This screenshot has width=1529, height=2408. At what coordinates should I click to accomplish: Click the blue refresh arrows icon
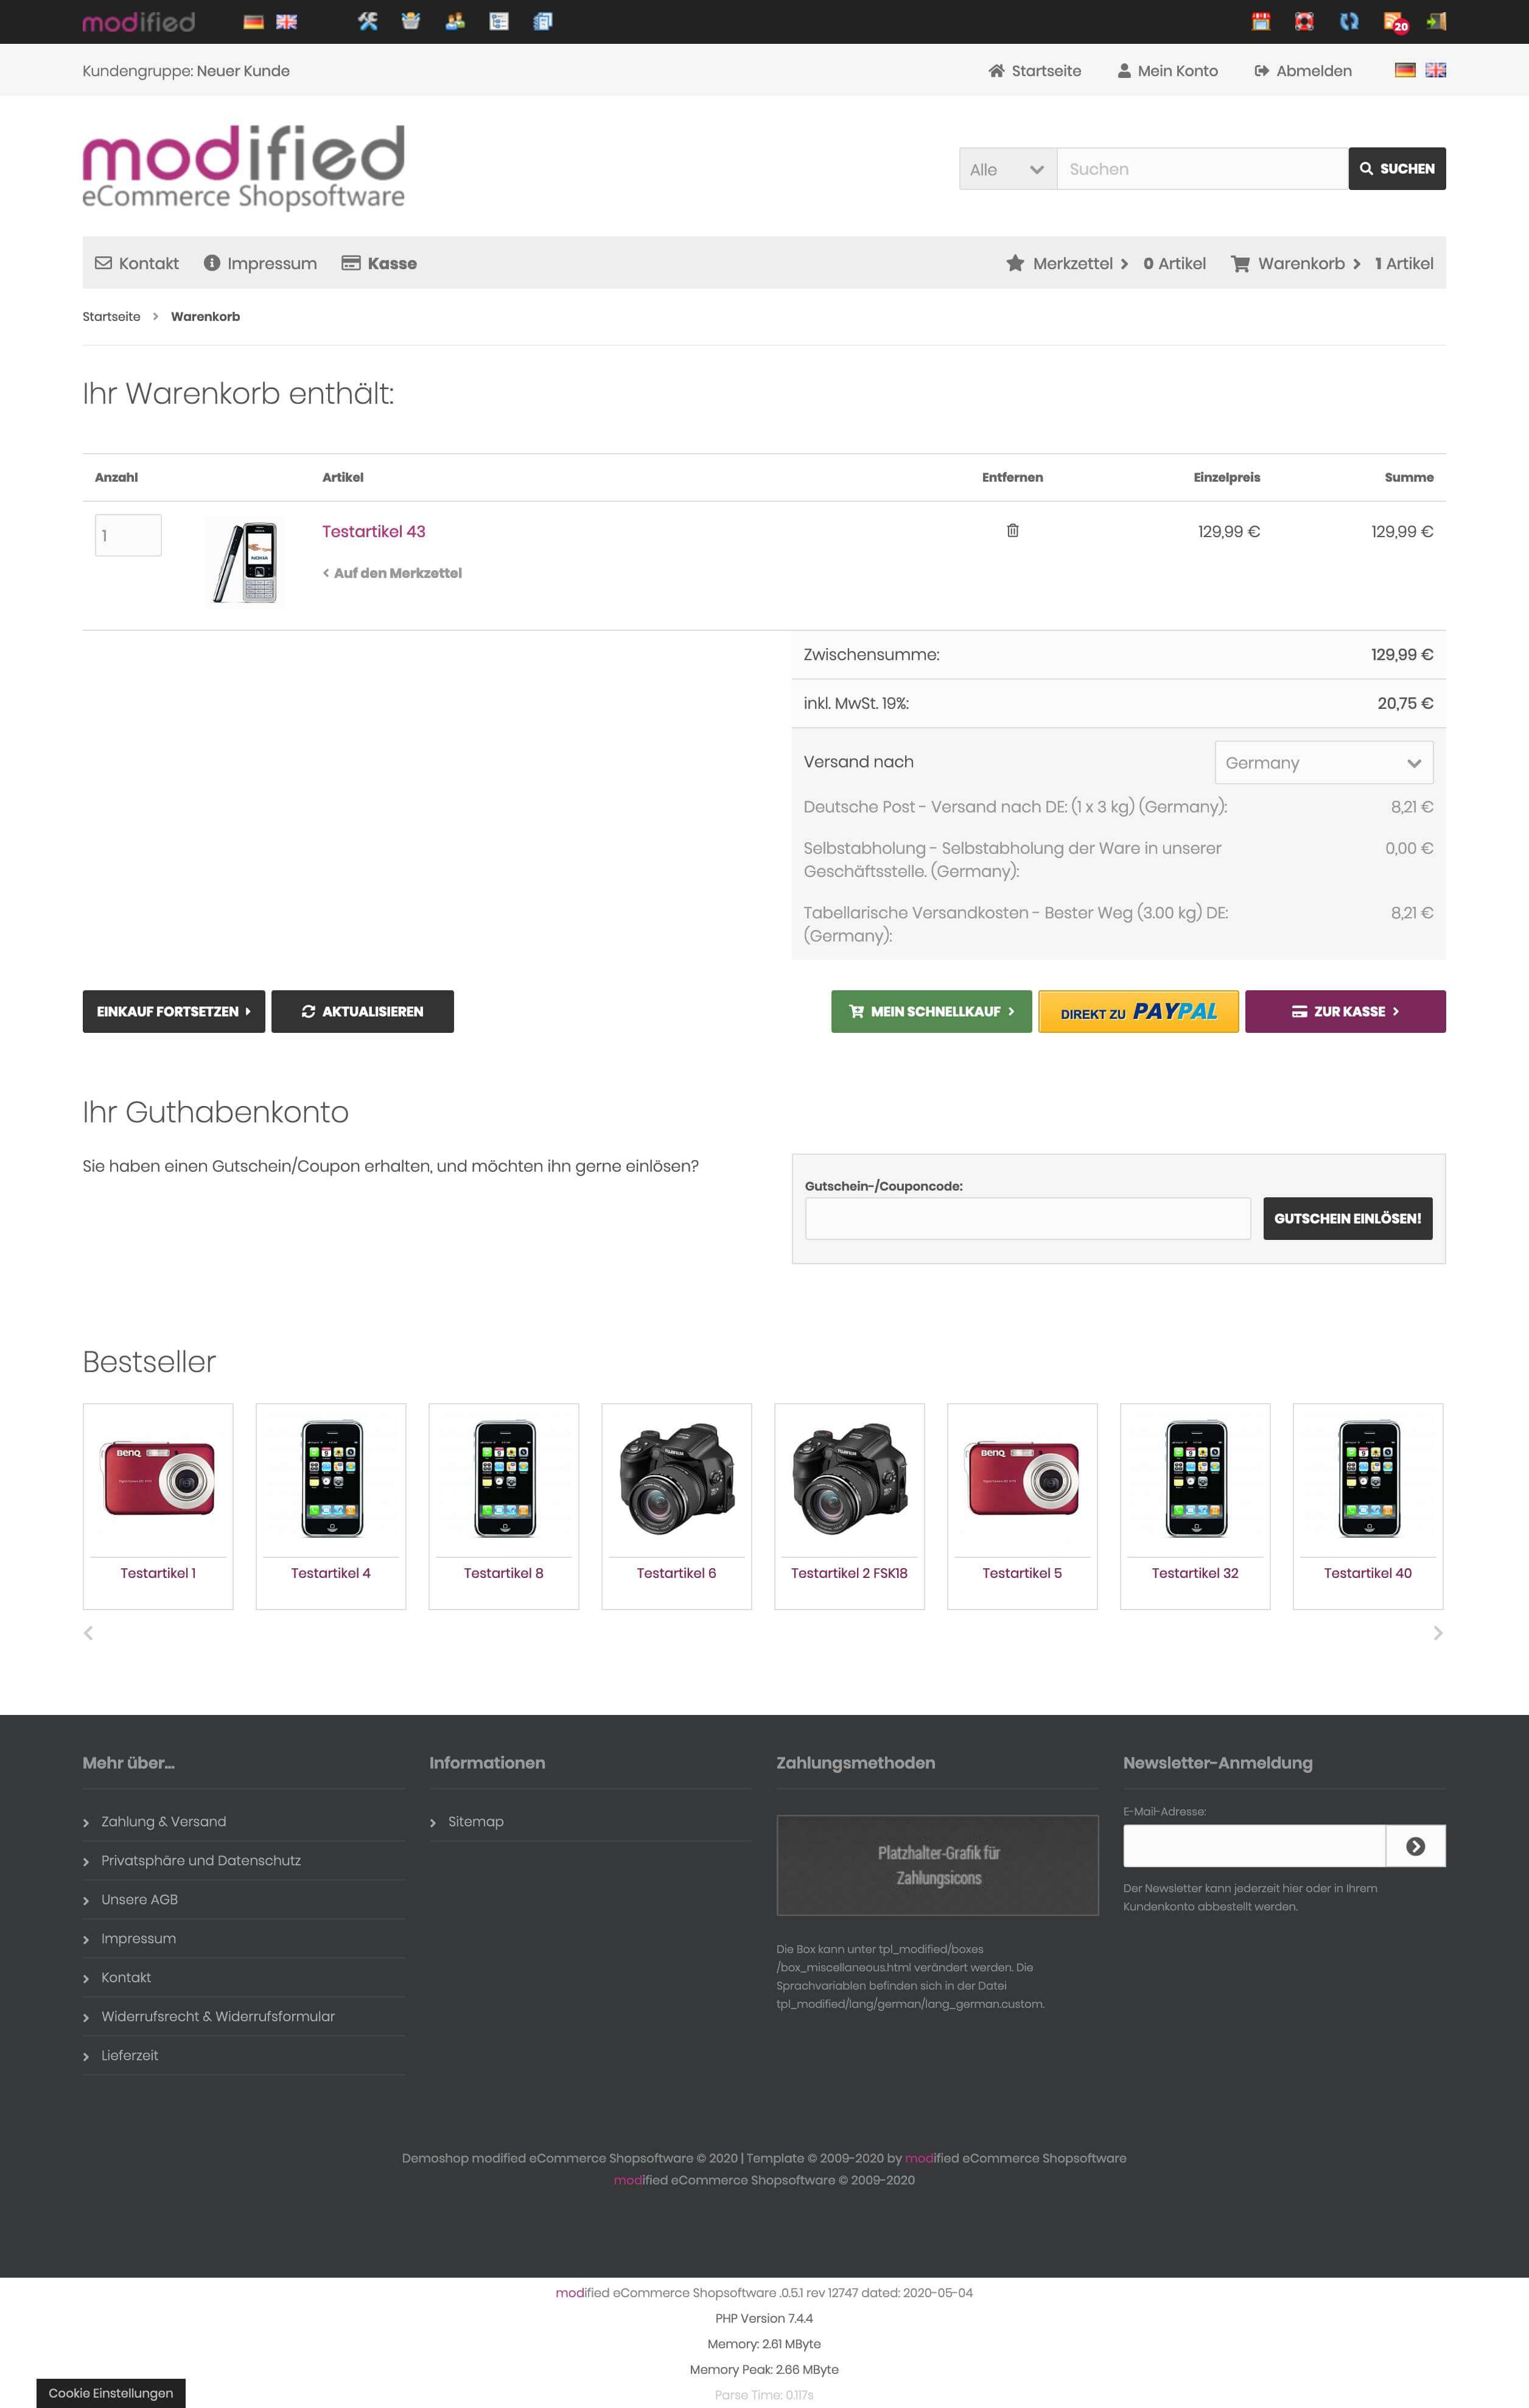tap(1349, 21)
